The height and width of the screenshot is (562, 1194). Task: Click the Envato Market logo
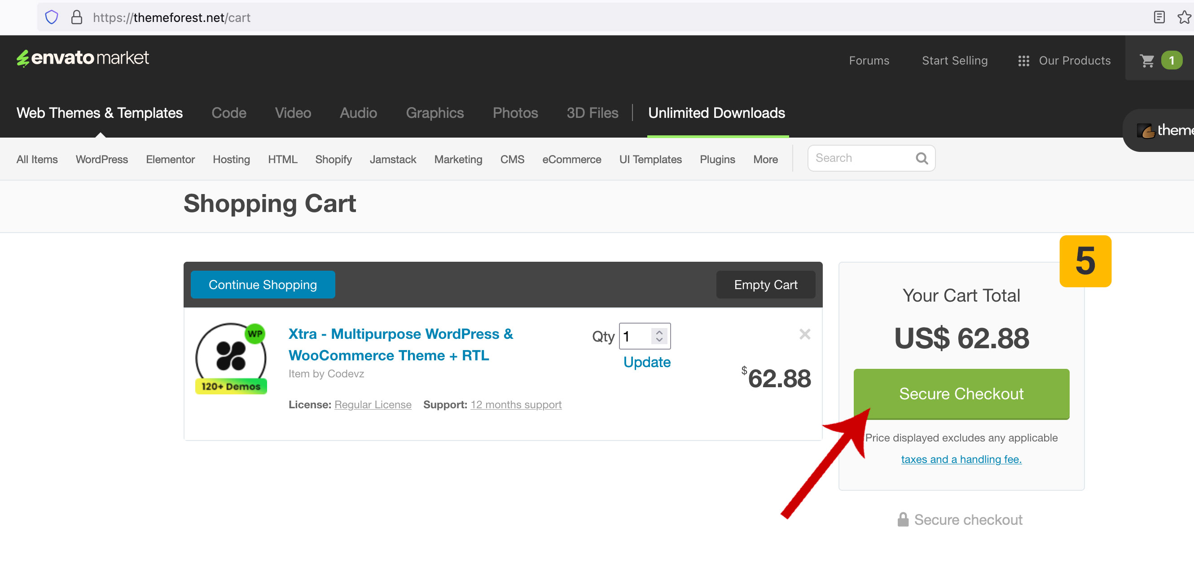point(83,58)
